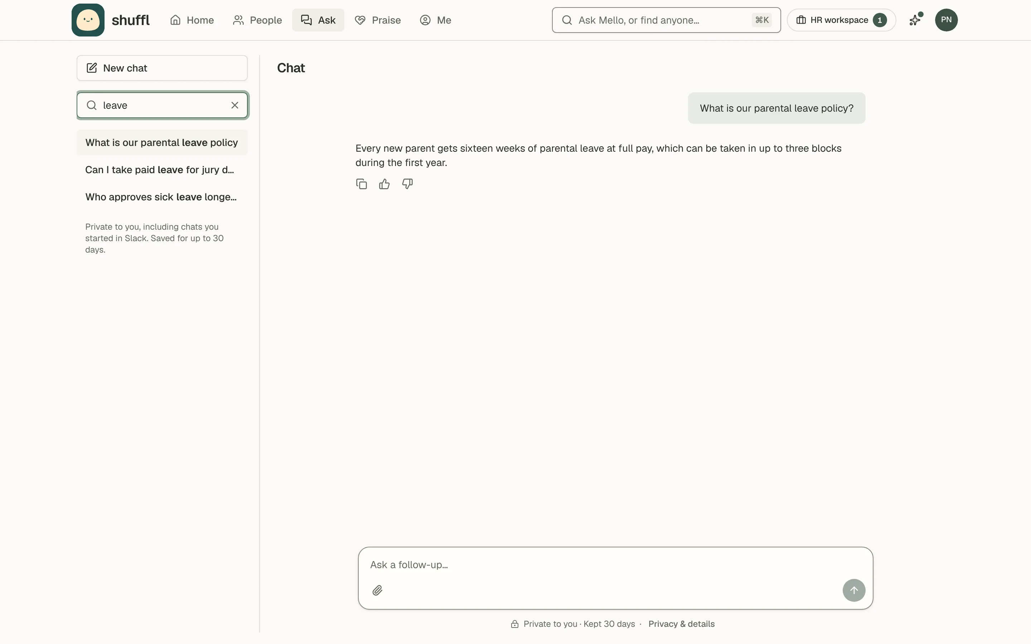1031x644 pixels.
Task: Give thumbs up to the answer
Action: [x=384, y=184]
